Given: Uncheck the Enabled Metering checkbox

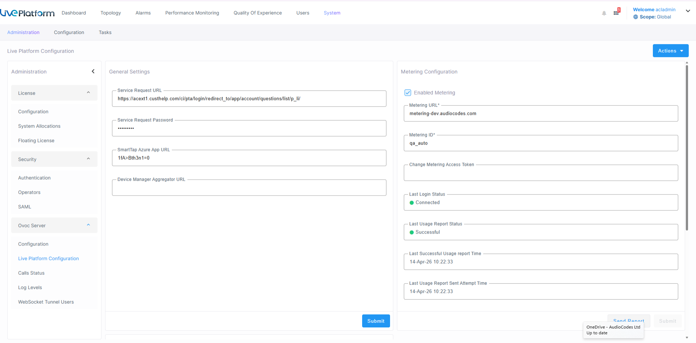Looking at the screenshot, I should (x=408, y=93).
